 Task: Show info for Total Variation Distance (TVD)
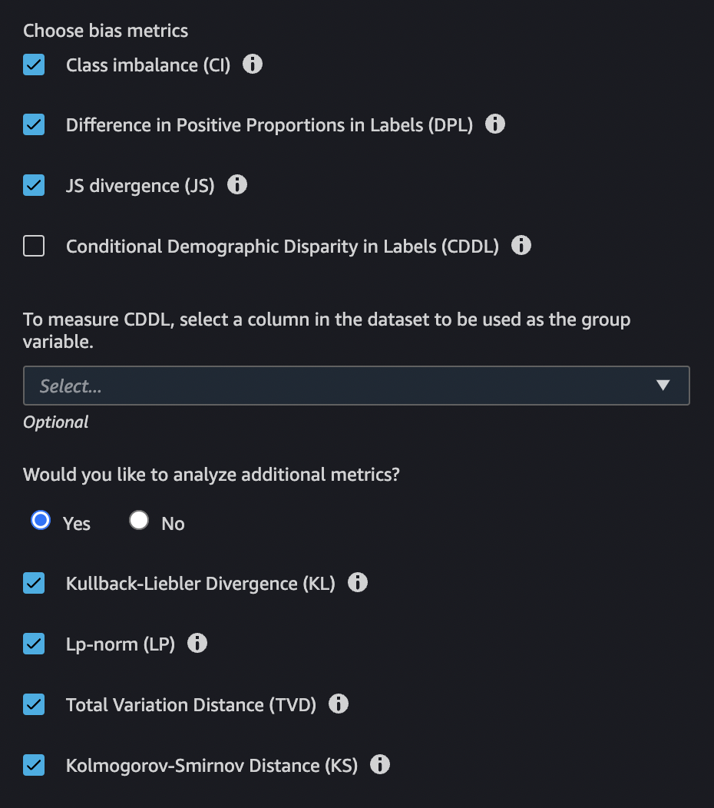[x=339, y=704]
